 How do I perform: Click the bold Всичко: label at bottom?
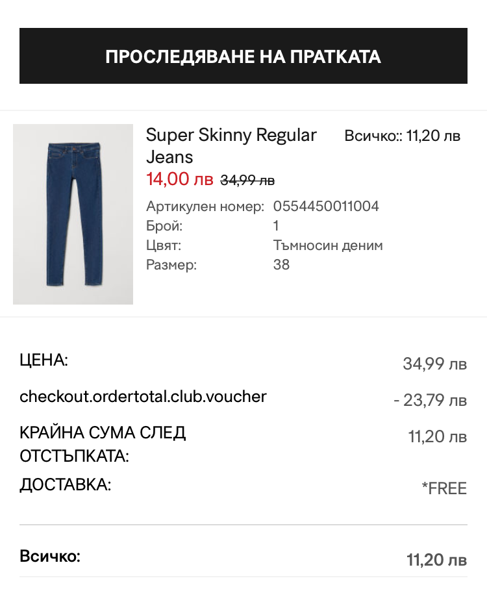tap(50, 557)
